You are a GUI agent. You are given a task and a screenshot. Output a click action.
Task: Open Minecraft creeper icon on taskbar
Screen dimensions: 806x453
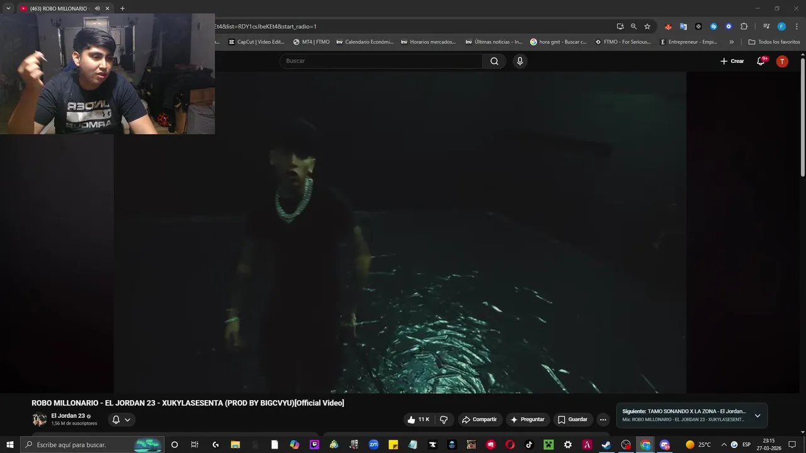pos(548,445)
